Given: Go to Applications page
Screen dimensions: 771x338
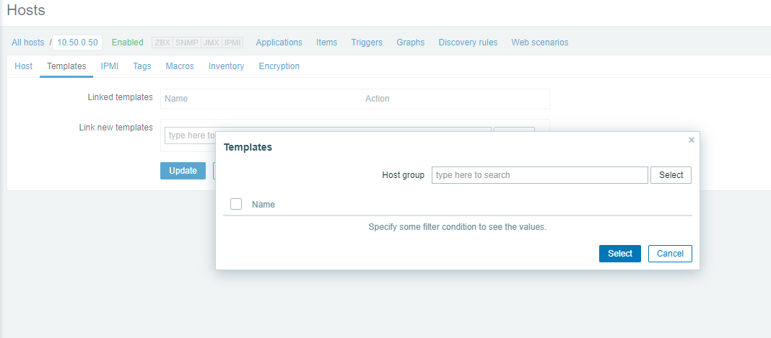Looking at the screenshot, I should (x=279, y=43).
